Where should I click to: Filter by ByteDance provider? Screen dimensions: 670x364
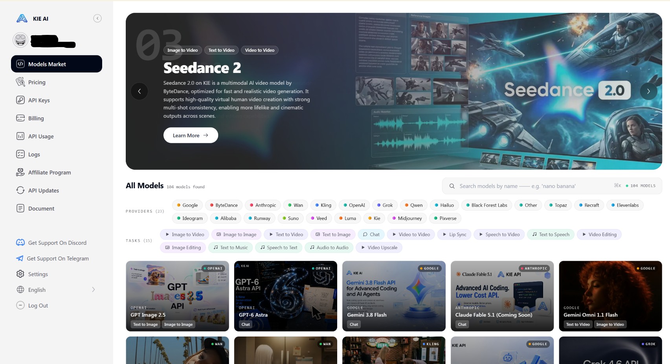(x=224, y=205)
